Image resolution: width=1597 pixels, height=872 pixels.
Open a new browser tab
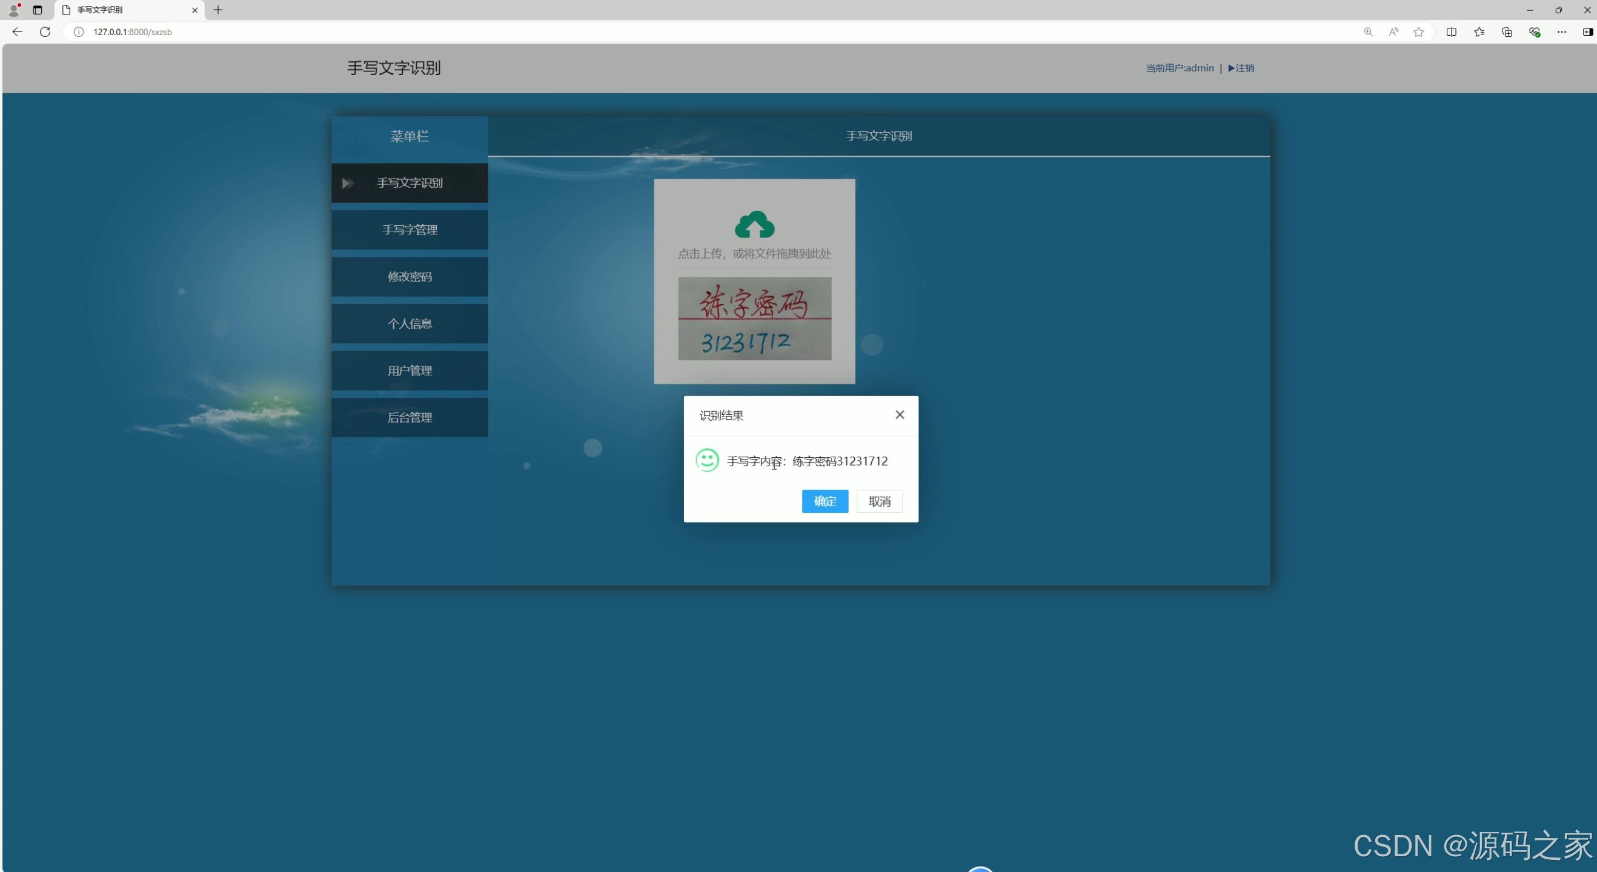point(217,10)
